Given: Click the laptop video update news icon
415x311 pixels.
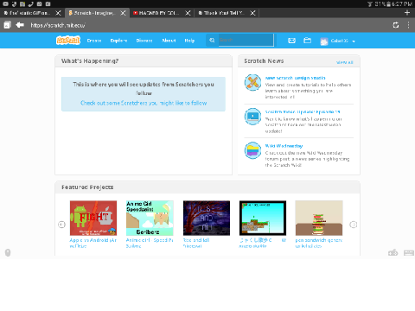Looking at the screenshot, I should [252, 117].
